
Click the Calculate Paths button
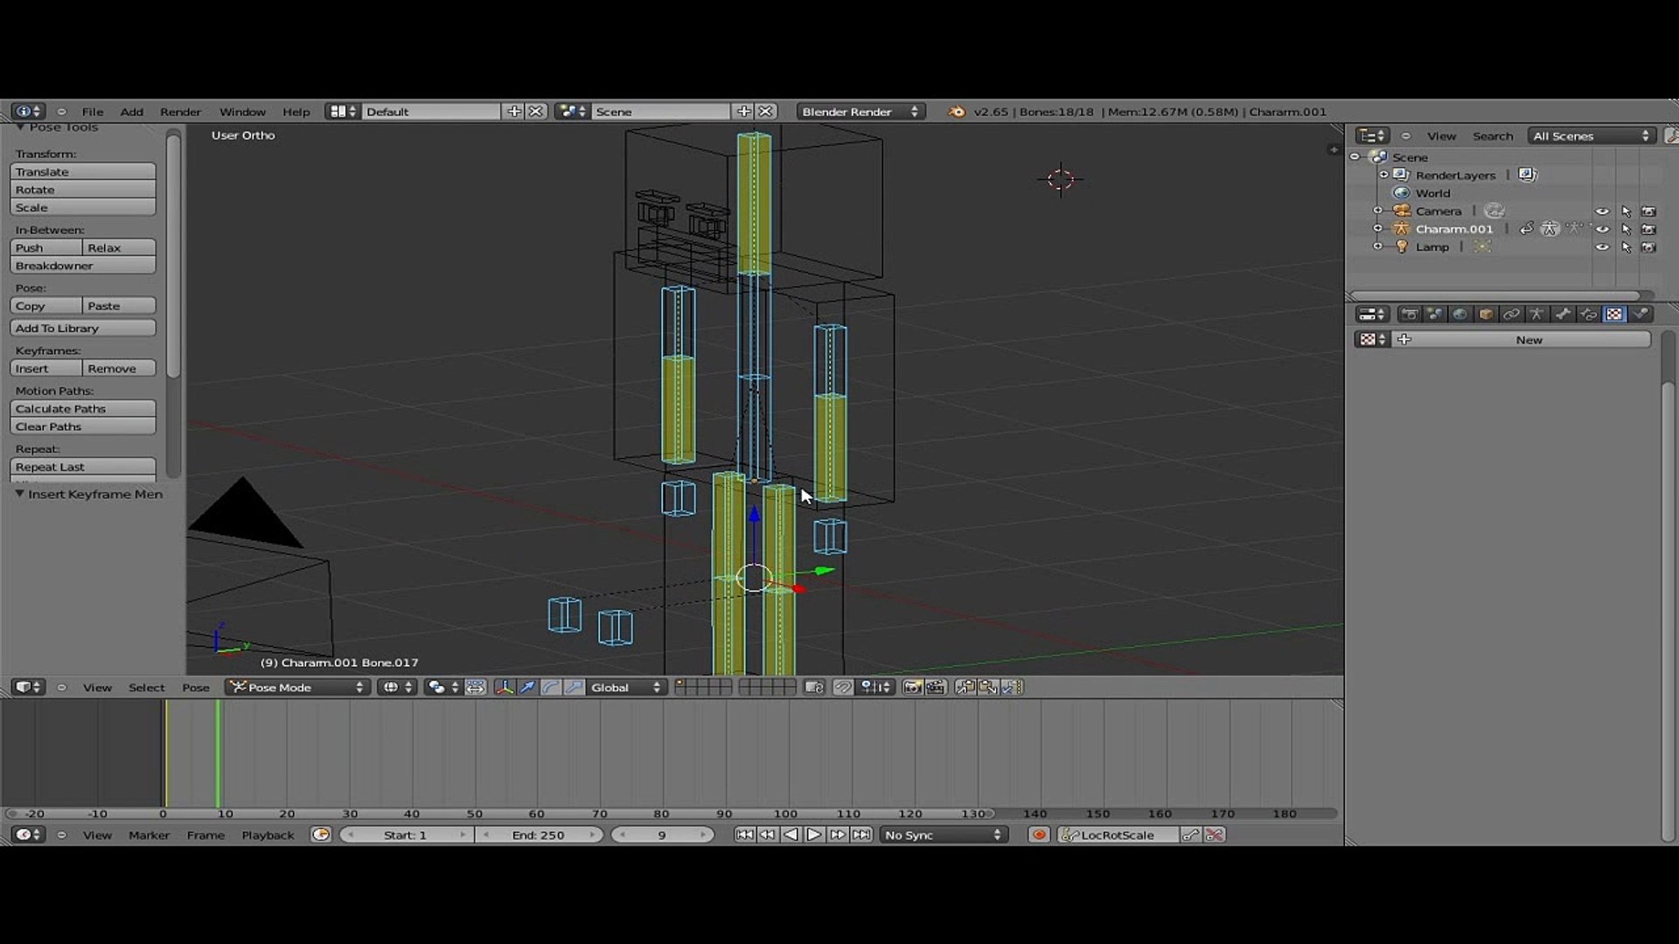pos(83,408)
